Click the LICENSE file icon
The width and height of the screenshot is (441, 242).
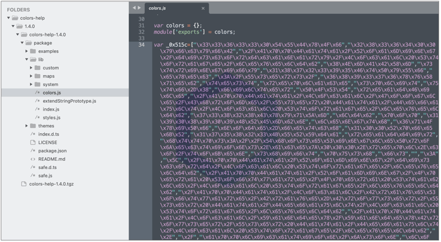click(x=33, y=143)
